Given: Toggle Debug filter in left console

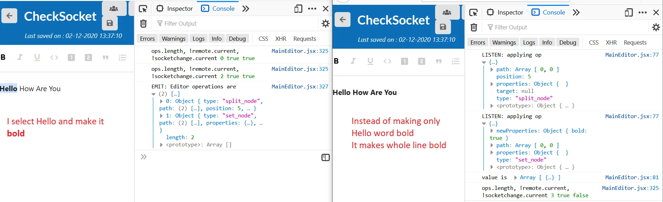Looking at the screenshot, I should click(237, 39).
